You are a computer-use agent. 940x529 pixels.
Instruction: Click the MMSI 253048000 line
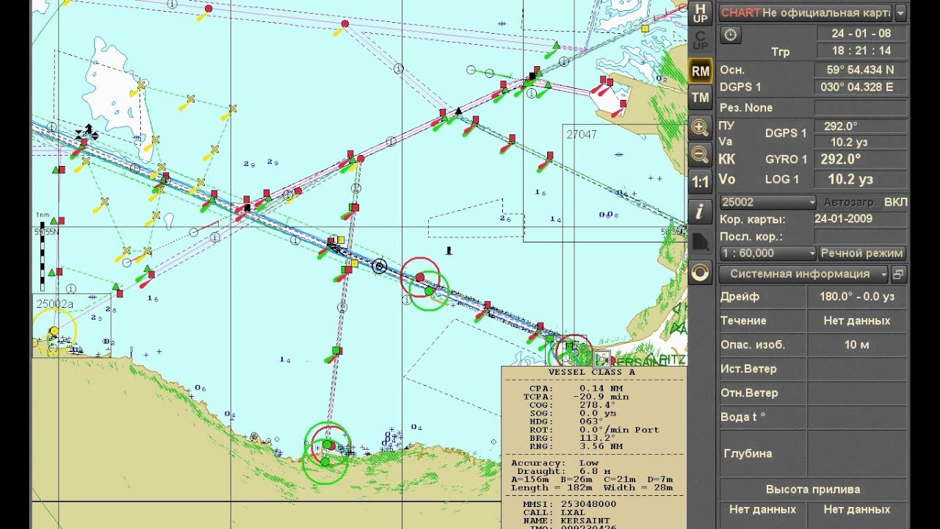pyautogui.click(x=570, y=504)
